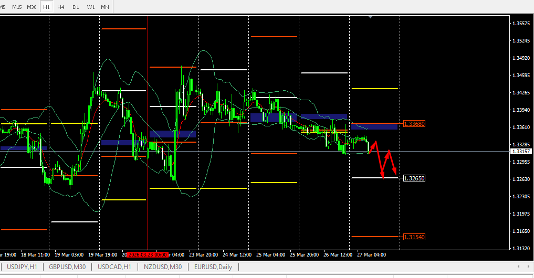Screen dimensions: 534x278
Task: Open the USDJPY,H1 chart tab
Action: 22,267
